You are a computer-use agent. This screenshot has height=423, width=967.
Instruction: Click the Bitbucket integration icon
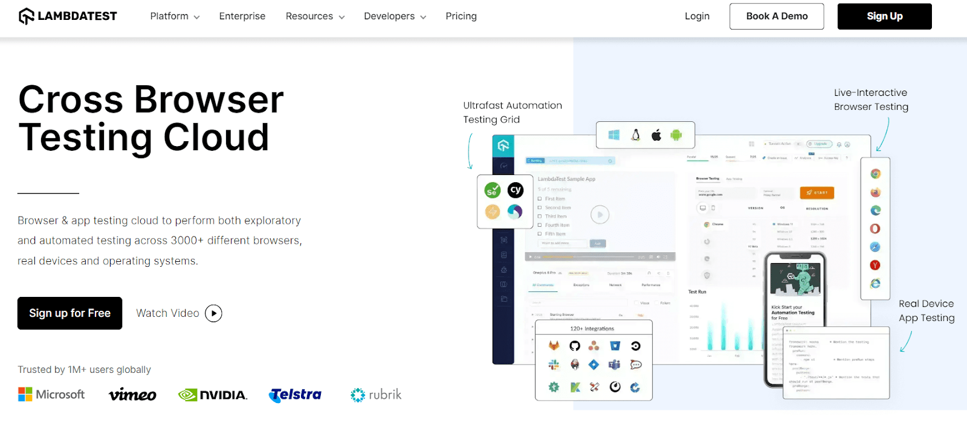point(615,346)
